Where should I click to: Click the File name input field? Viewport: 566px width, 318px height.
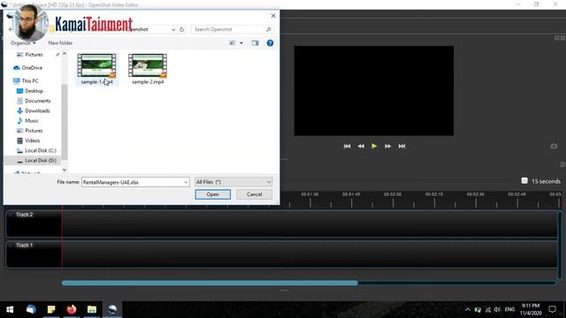pos(132,182)
